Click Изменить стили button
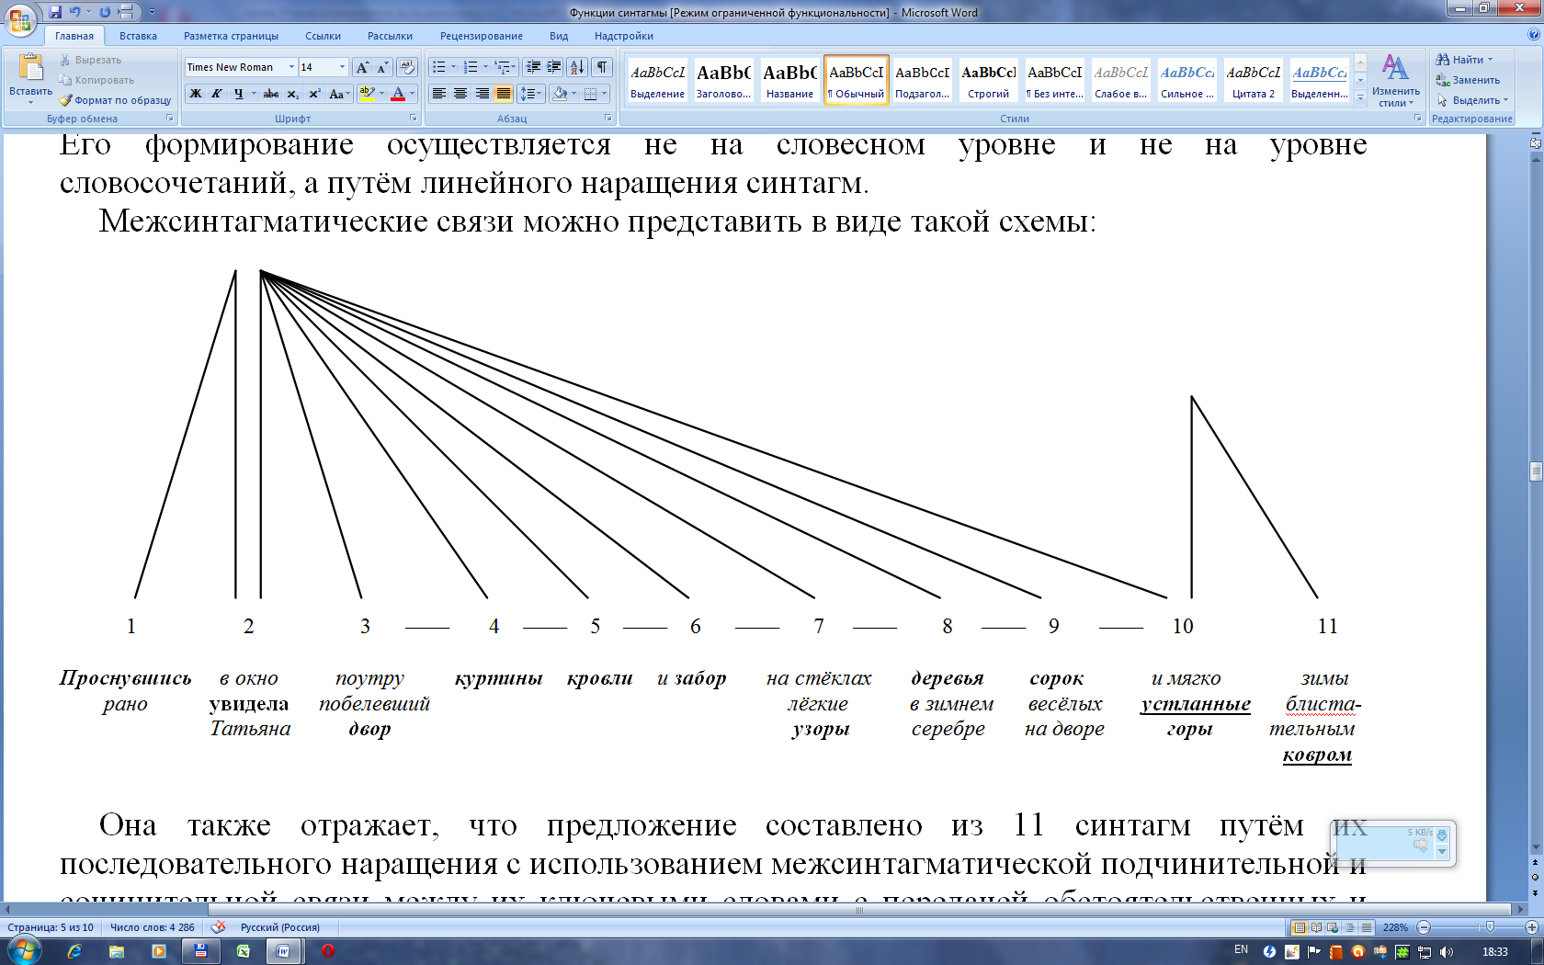 click(1395, 81)
